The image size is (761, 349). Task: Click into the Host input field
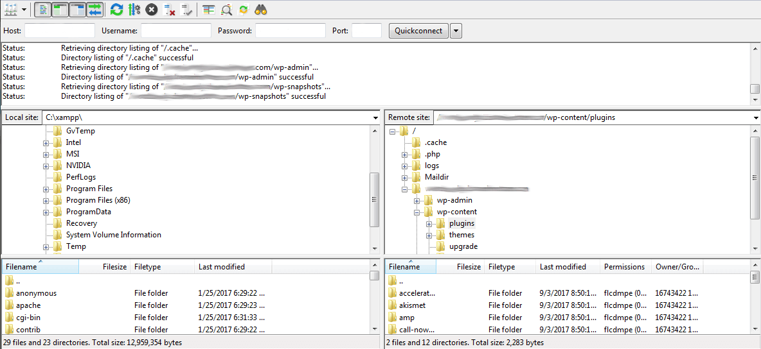pos(59,31)
